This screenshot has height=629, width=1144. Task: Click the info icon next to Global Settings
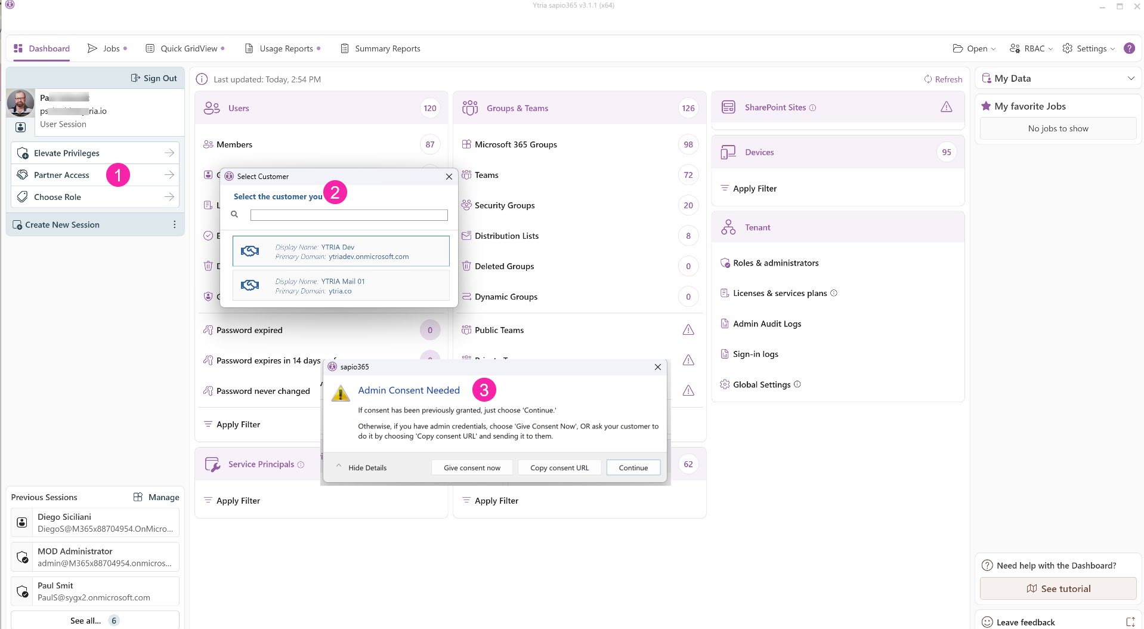point(797,384)
